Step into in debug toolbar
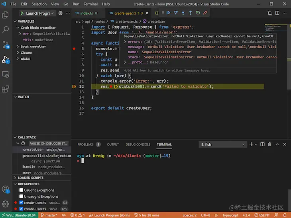Viewport: 291px width, 218px height. tap(183, 13)
